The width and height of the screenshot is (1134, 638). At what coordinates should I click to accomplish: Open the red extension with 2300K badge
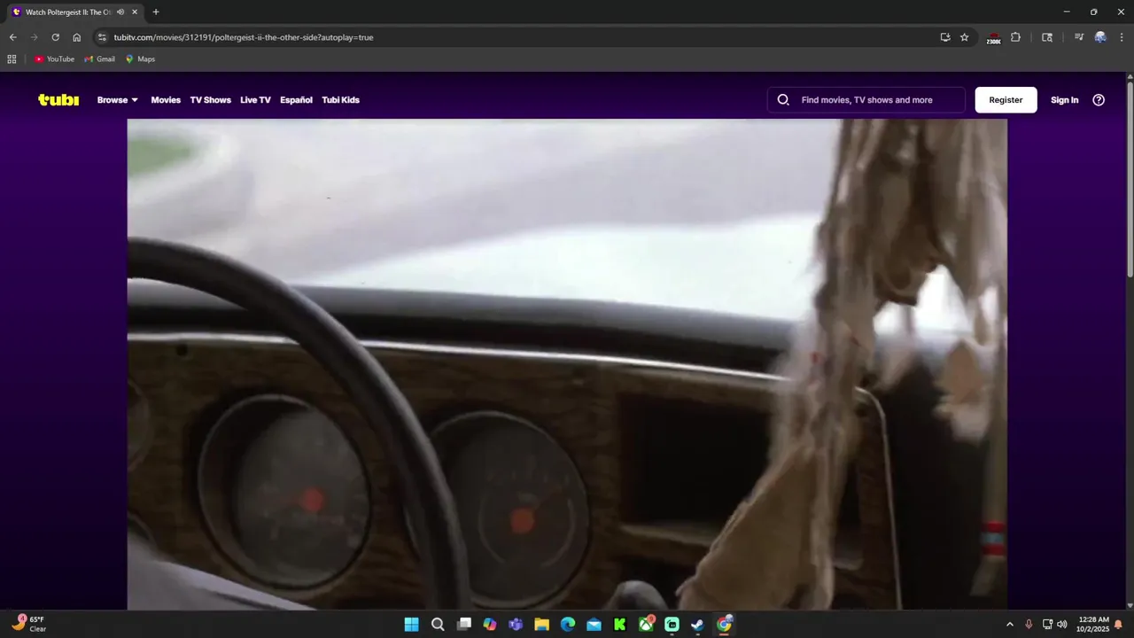[x=993, y=37]
